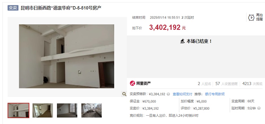Click the 阿里资产 red logo icon

[132, 83]
